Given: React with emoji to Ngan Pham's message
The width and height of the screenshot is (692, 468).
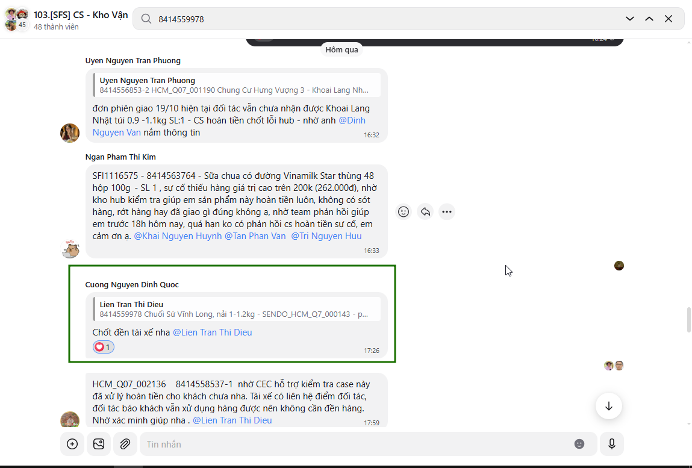Looking at the screenshot, I should [x=404, y=212].
